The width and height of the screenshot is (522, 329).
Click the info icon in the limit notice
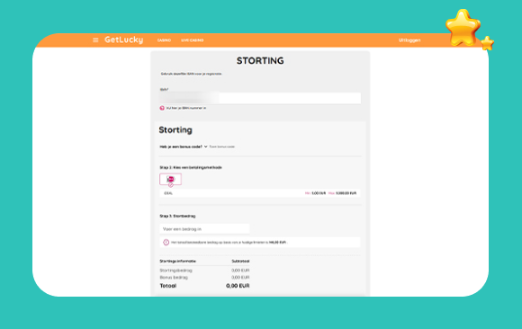point(166,242)
